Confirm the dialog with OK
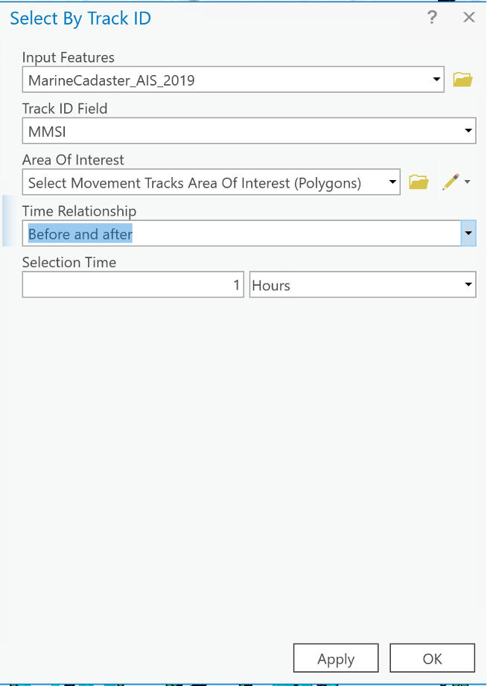 (x=433, y=658)
